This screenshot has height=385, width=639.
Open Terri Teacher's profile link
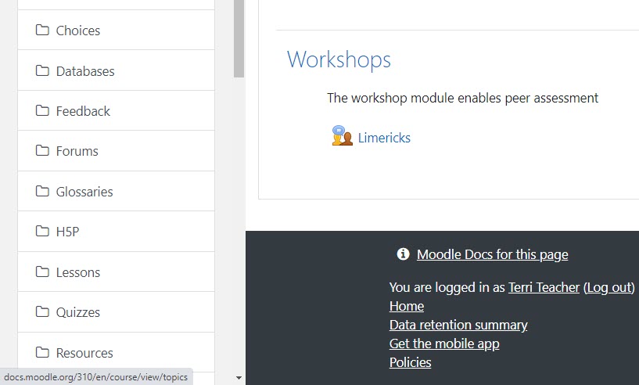tap(544, 287)
